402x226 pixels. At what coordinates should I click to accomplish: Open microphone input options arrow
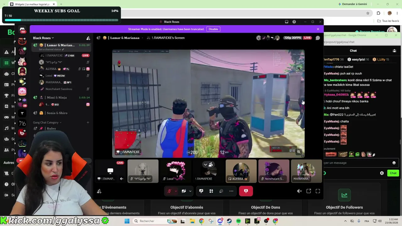176,191
